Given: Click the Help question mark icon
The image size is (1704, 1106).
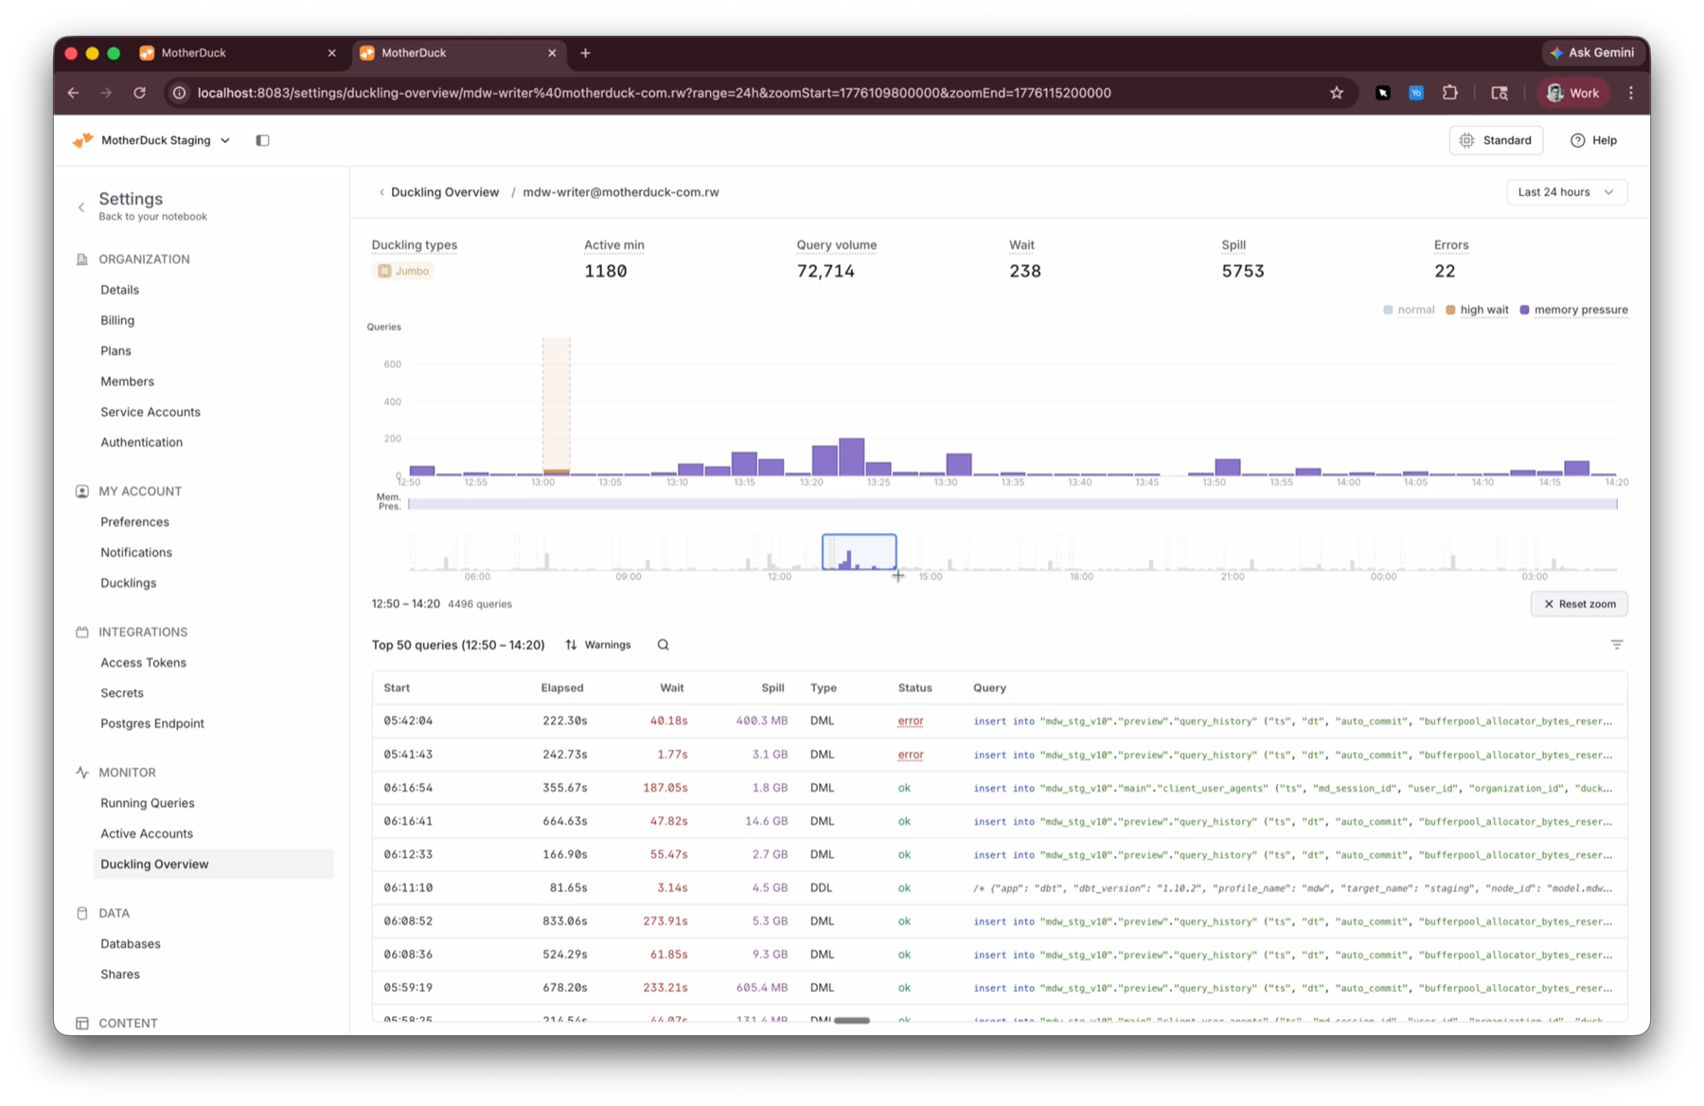Looking at the screenshot, I should tap(1577, 140).
